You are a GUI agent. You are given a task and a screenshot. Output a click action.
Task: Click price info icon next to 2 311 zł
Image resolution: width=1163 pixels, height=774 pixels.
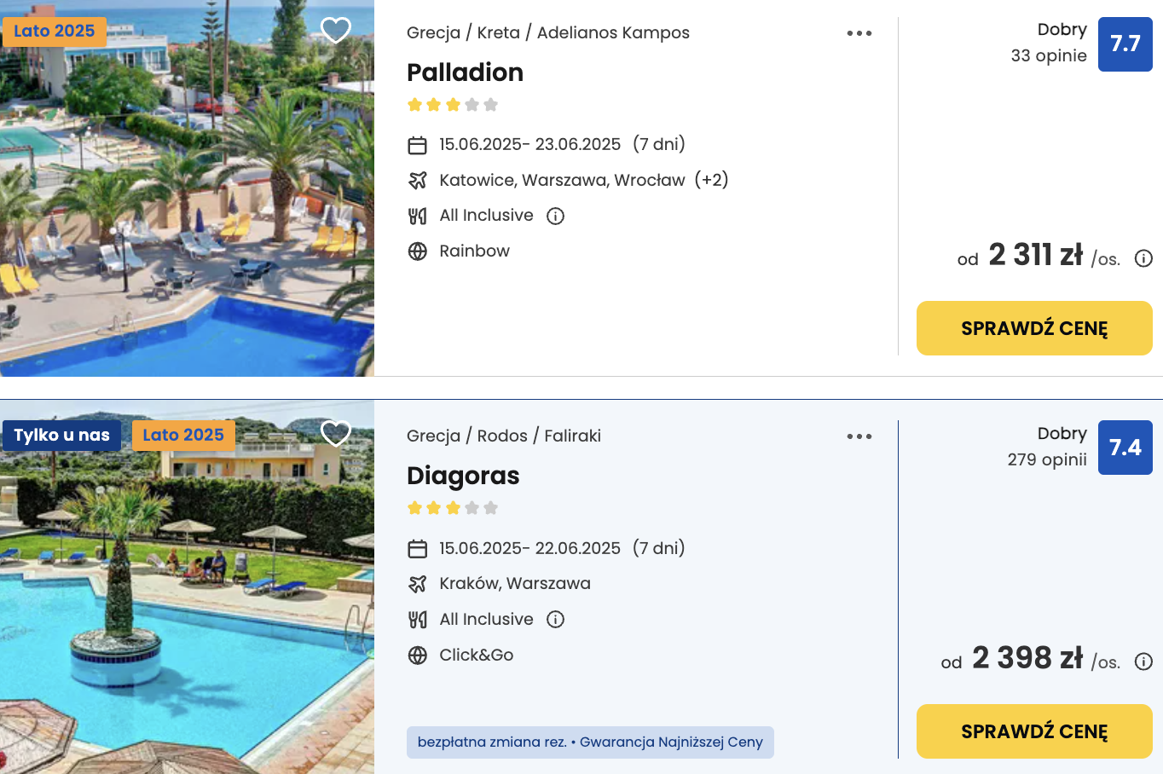tap(1144, 258)
